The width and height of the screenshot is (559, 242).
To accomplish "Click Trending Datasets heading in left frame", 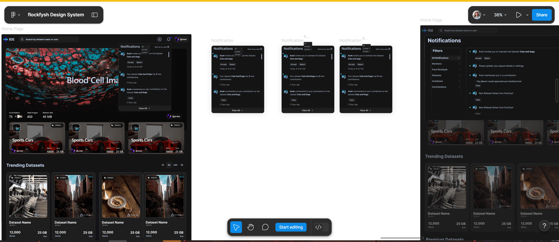I will click(x=25, y=165).
